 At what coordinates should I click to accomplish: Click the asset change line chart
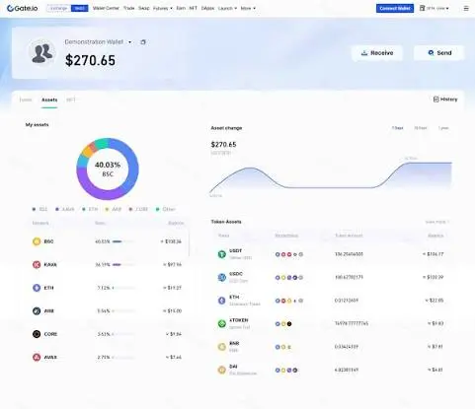click(331, 177)
